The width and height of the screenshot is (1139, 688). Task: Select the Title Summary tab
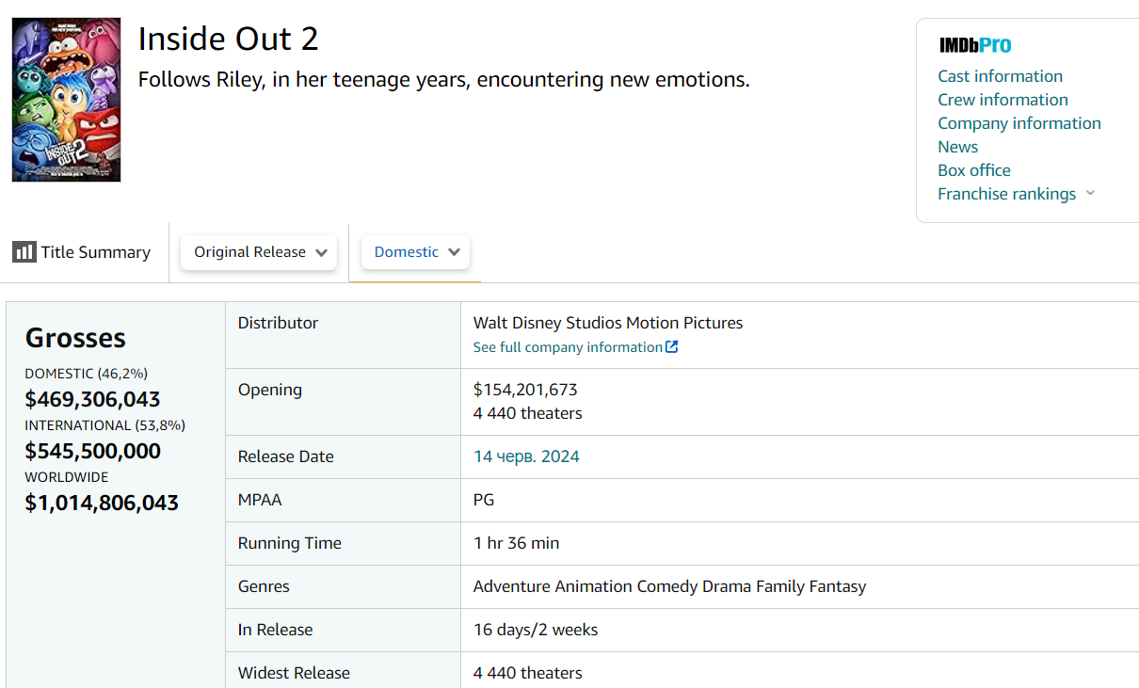pos(95,252)
